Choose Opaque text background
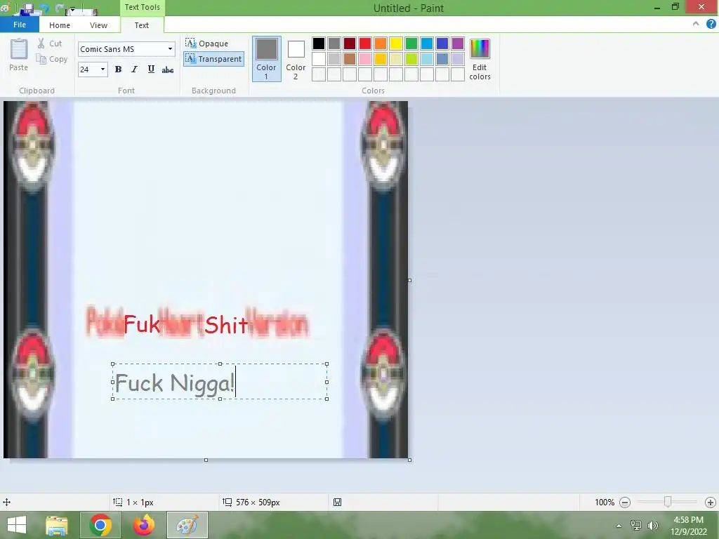 207,44
